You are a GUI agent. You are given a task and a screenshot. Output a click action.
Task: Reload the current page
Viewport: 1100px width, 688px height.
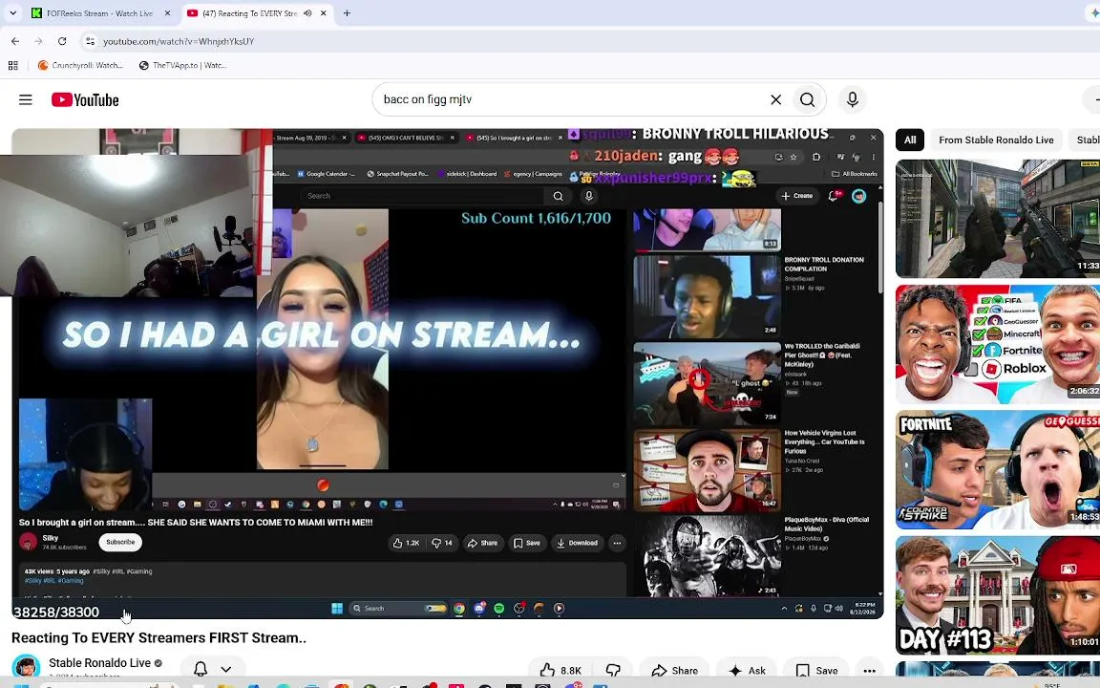tap(62, 41)
